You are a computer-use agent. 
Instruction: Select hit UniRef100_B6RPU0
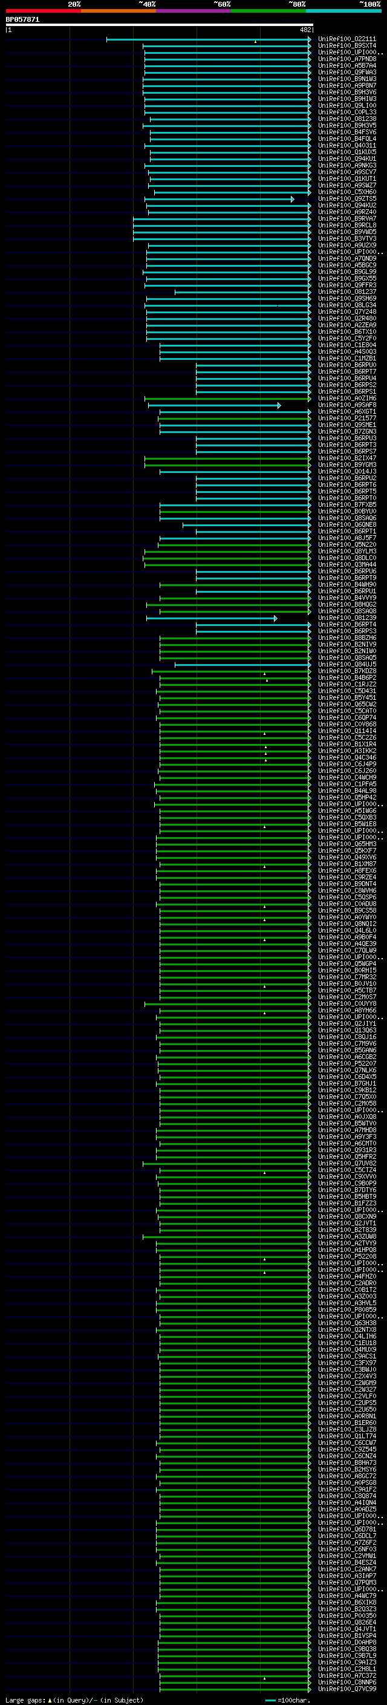tap(346, 365)
